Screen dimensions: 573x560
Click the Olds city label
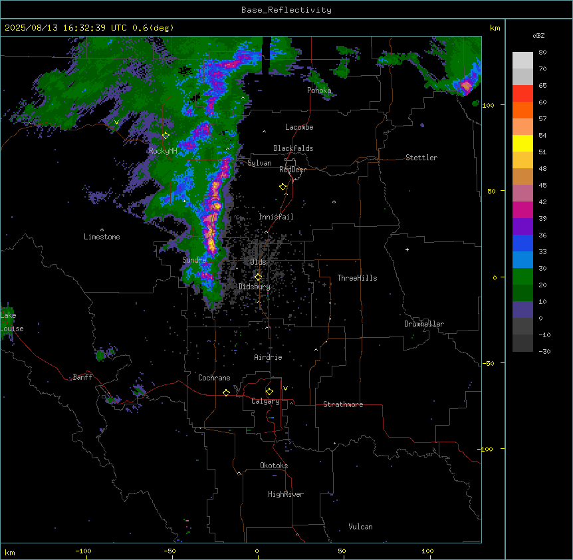[258, 262]
